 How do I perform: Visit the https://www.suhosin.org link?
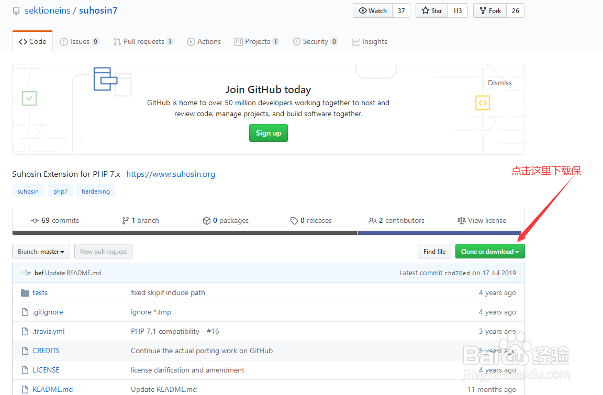(x=171, y=174)
